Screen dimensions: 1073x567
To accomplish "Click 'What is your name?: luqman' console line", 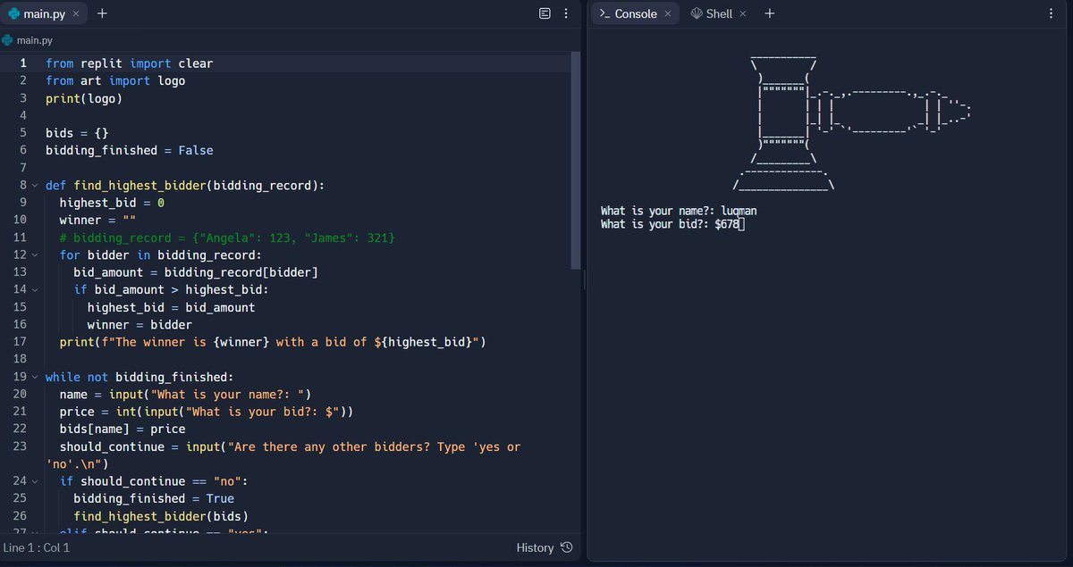I will tap(679, 212).
